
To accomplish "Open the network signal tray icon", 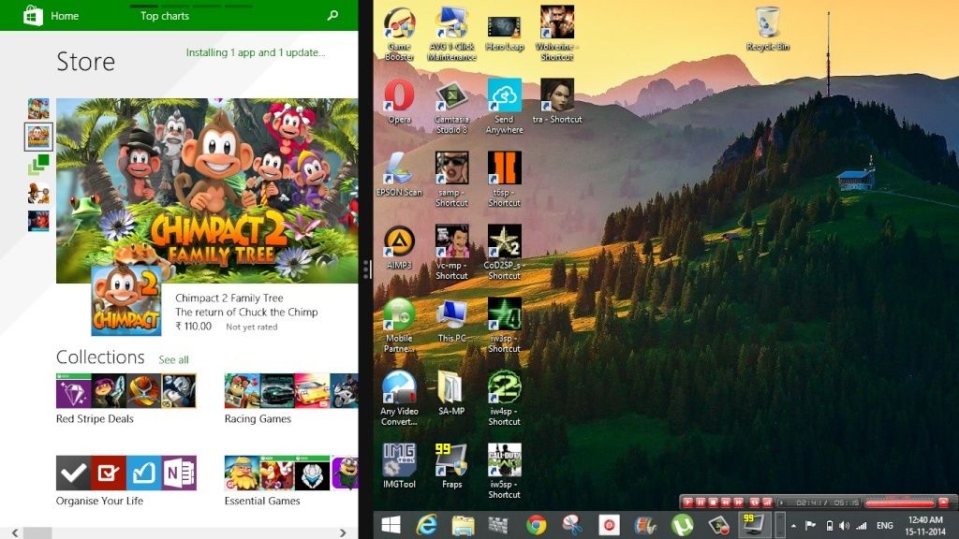I will [x=862, y=526].
